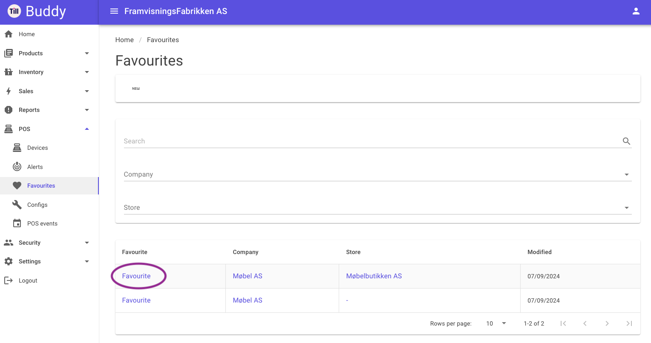Open the hamburger navigation menu
The height and width of the screenshot is (343, 651).
(x=114, y=11)
